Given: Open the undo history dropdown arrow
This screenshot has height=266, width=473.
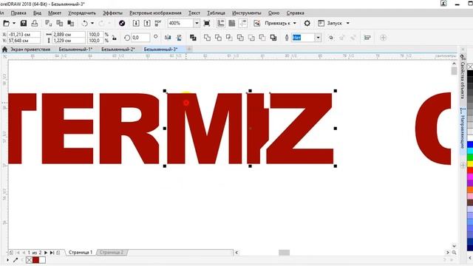Looking at the screenshot, I should 92,23.
